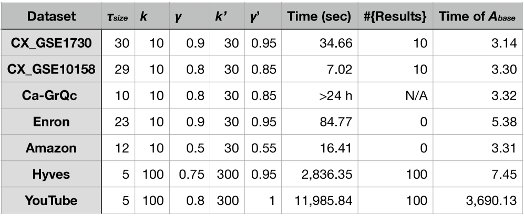Click the Time of Abase header
This screenshot has width=524, height=217.
tap(477, 16)
